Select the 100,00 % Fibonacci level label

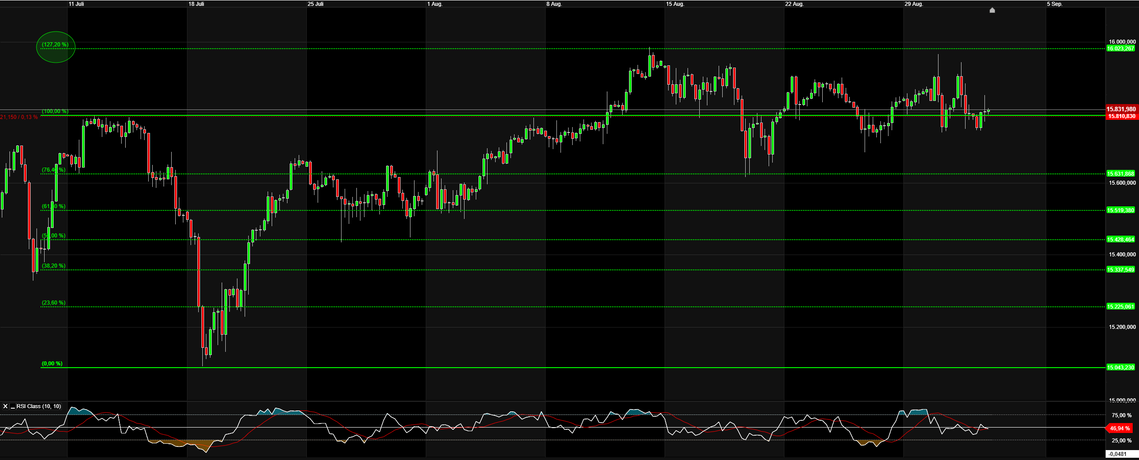point(55,111)
